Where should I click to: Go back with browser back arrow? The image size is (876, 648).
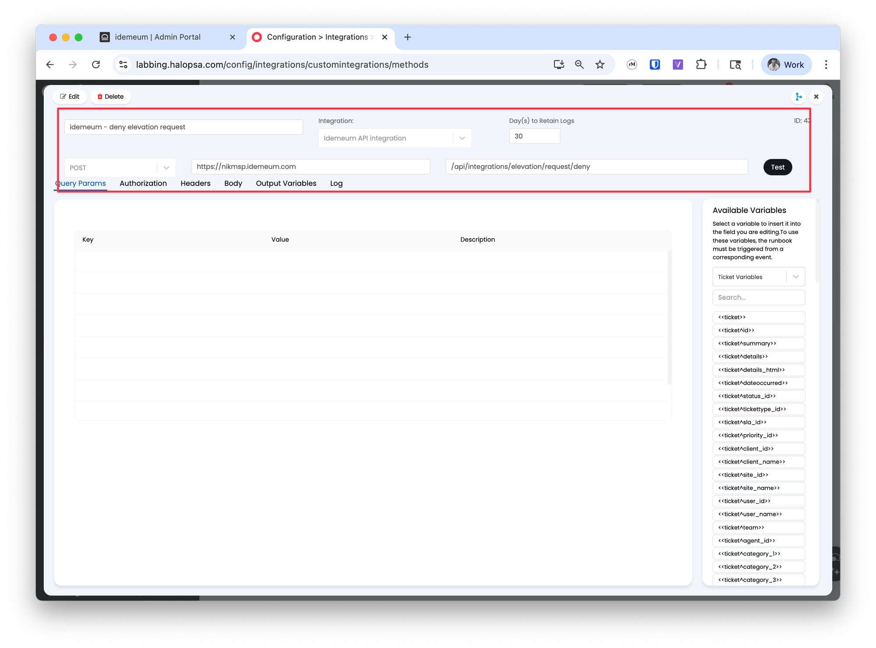point(50,65)
